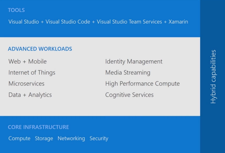
Task: Select the 'Web + Mobile' item
Action: click(x=28, y=61)
